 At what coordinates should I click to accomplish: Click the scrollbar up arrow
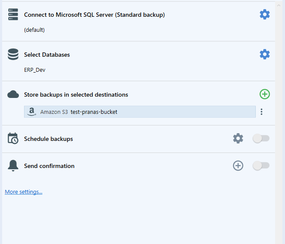(x=279, y=6)
